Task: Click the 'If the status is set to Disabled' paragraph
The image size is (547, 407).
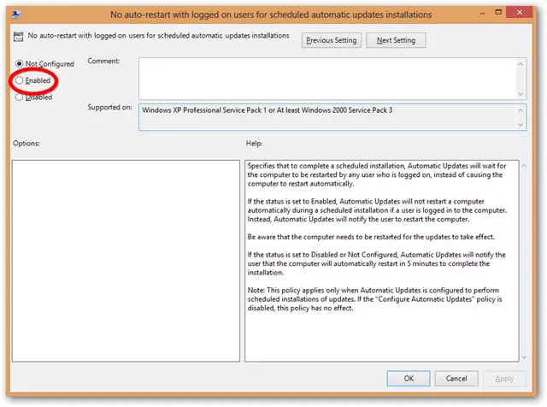Action: coord(376,263)
